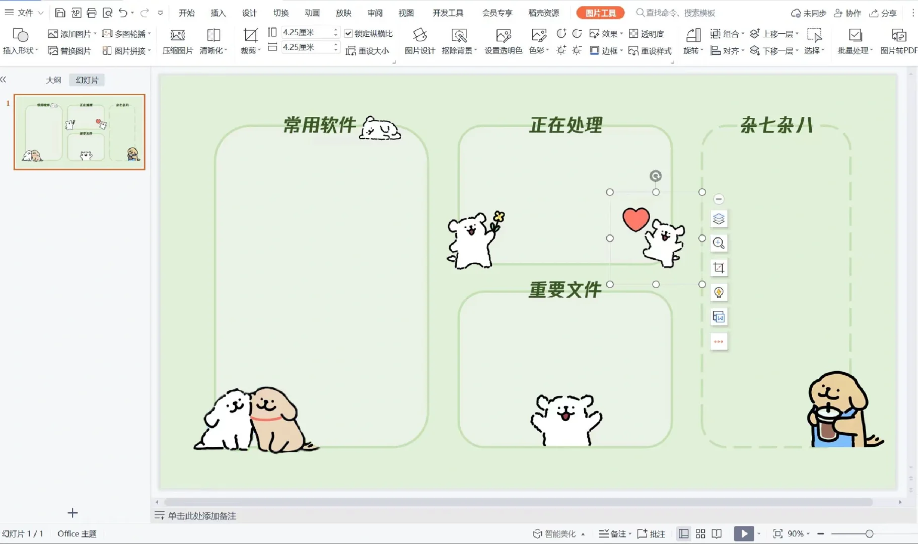Open 图片设计 picture design
918x544 pixels.
point(419,40)
